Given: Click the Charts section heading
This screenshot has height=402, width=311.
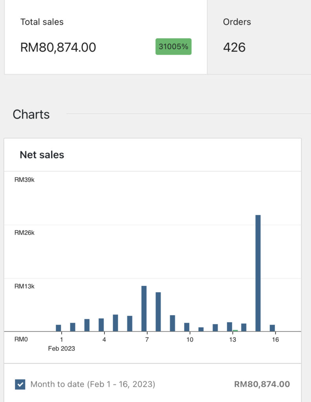Looking at the screenshot, I should (x=31, y=114).
